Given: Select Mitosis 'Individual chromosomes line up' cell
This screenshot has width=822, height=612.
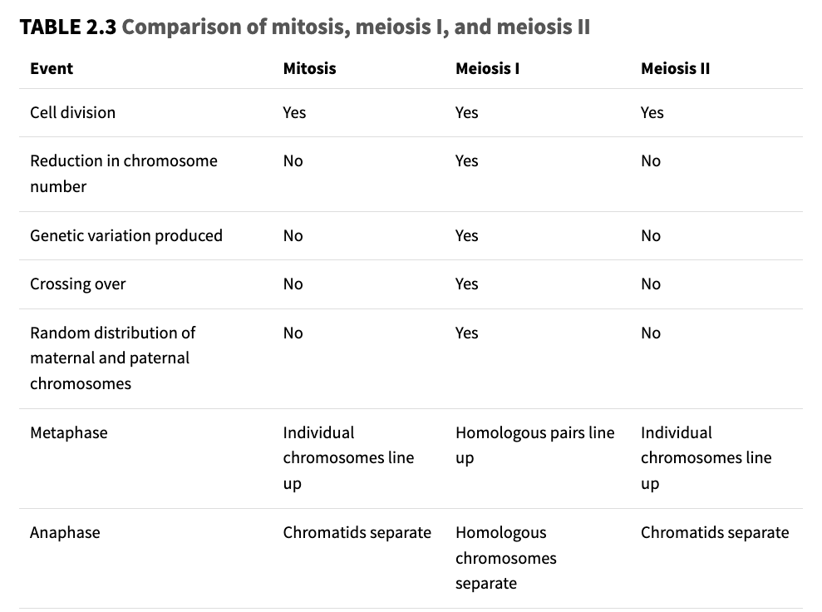Looking at the screenshot, I should (347, 457).
